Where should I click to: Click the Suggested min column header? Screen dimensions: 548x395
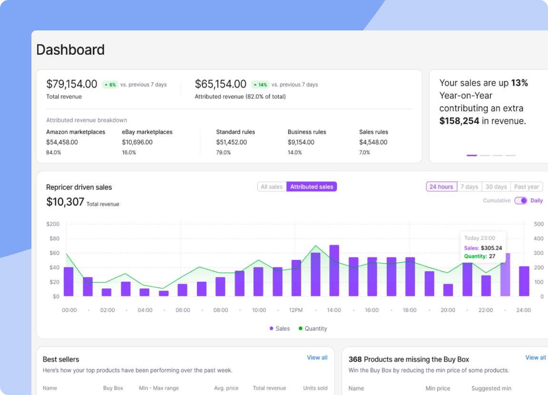[491, 388]
